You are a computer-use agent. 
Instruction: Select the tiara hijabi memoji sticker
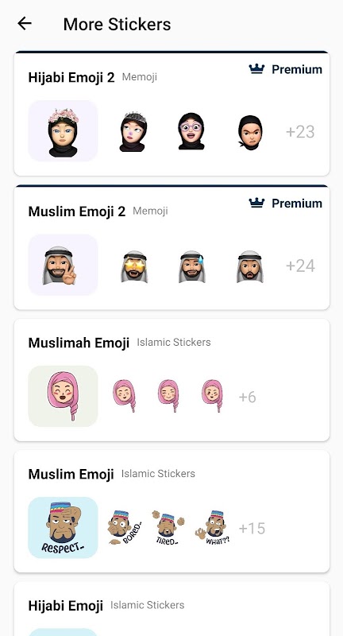click(x=133, y=132)
